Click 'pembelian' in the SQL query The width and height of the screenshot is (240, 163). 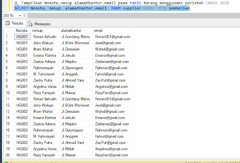click(x=179, y=8)
